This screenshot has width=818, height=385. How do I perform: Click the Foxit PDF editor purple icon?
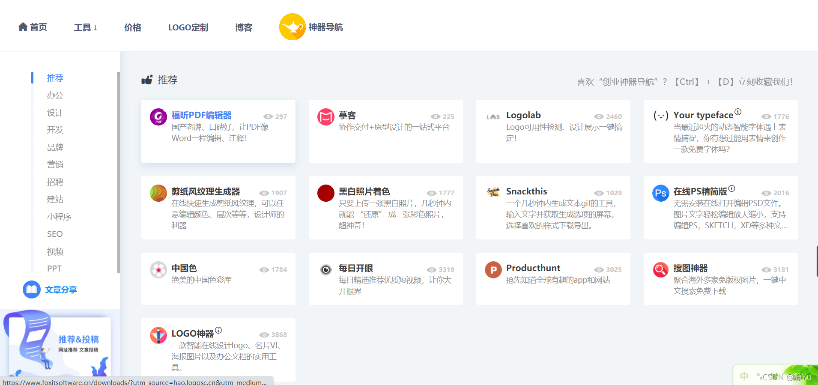pyautogui.click(x=158, y=117)
